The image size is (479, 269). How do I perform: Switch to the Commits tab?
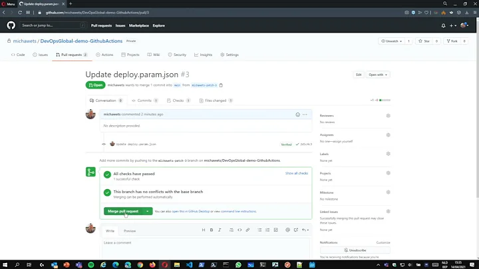click(x=145, y=101)
